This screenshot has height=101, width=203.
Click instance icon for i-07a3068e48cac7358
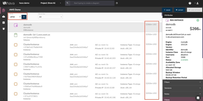click(x=16, y=55)
